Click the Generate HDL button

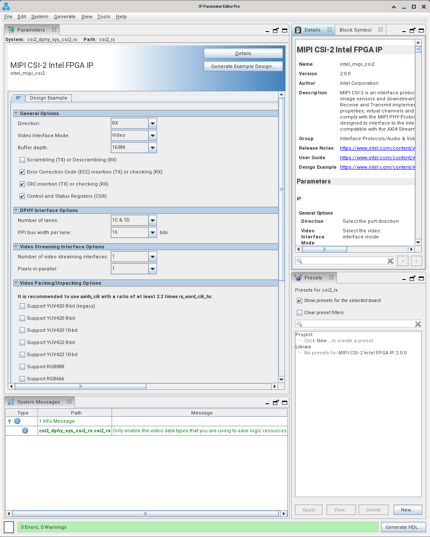(403, 527)
